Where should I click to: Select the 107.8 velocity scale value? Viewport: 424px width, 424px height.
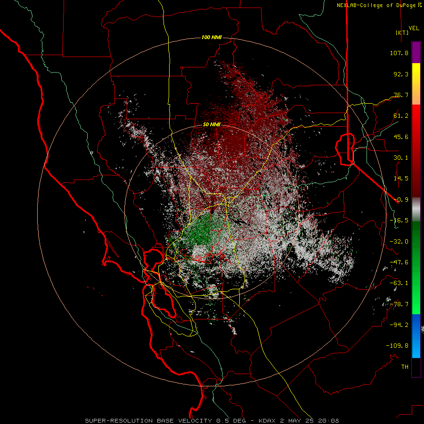[399, 53]
